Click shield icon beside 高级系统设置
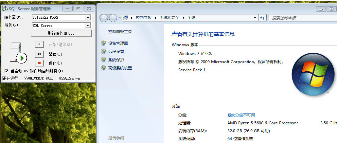The image size is (337, 143). [103, 68]
